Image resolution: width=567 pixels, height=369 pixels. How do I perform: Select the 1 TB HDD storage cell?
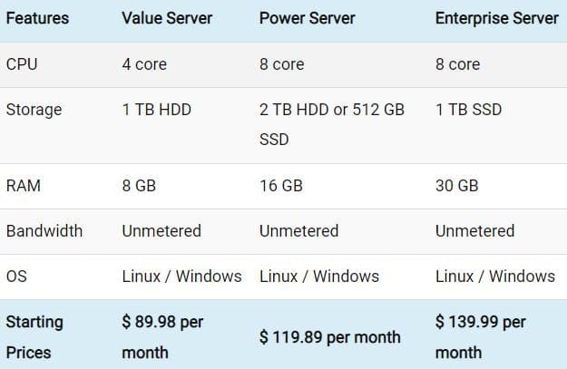pos(156,110)
